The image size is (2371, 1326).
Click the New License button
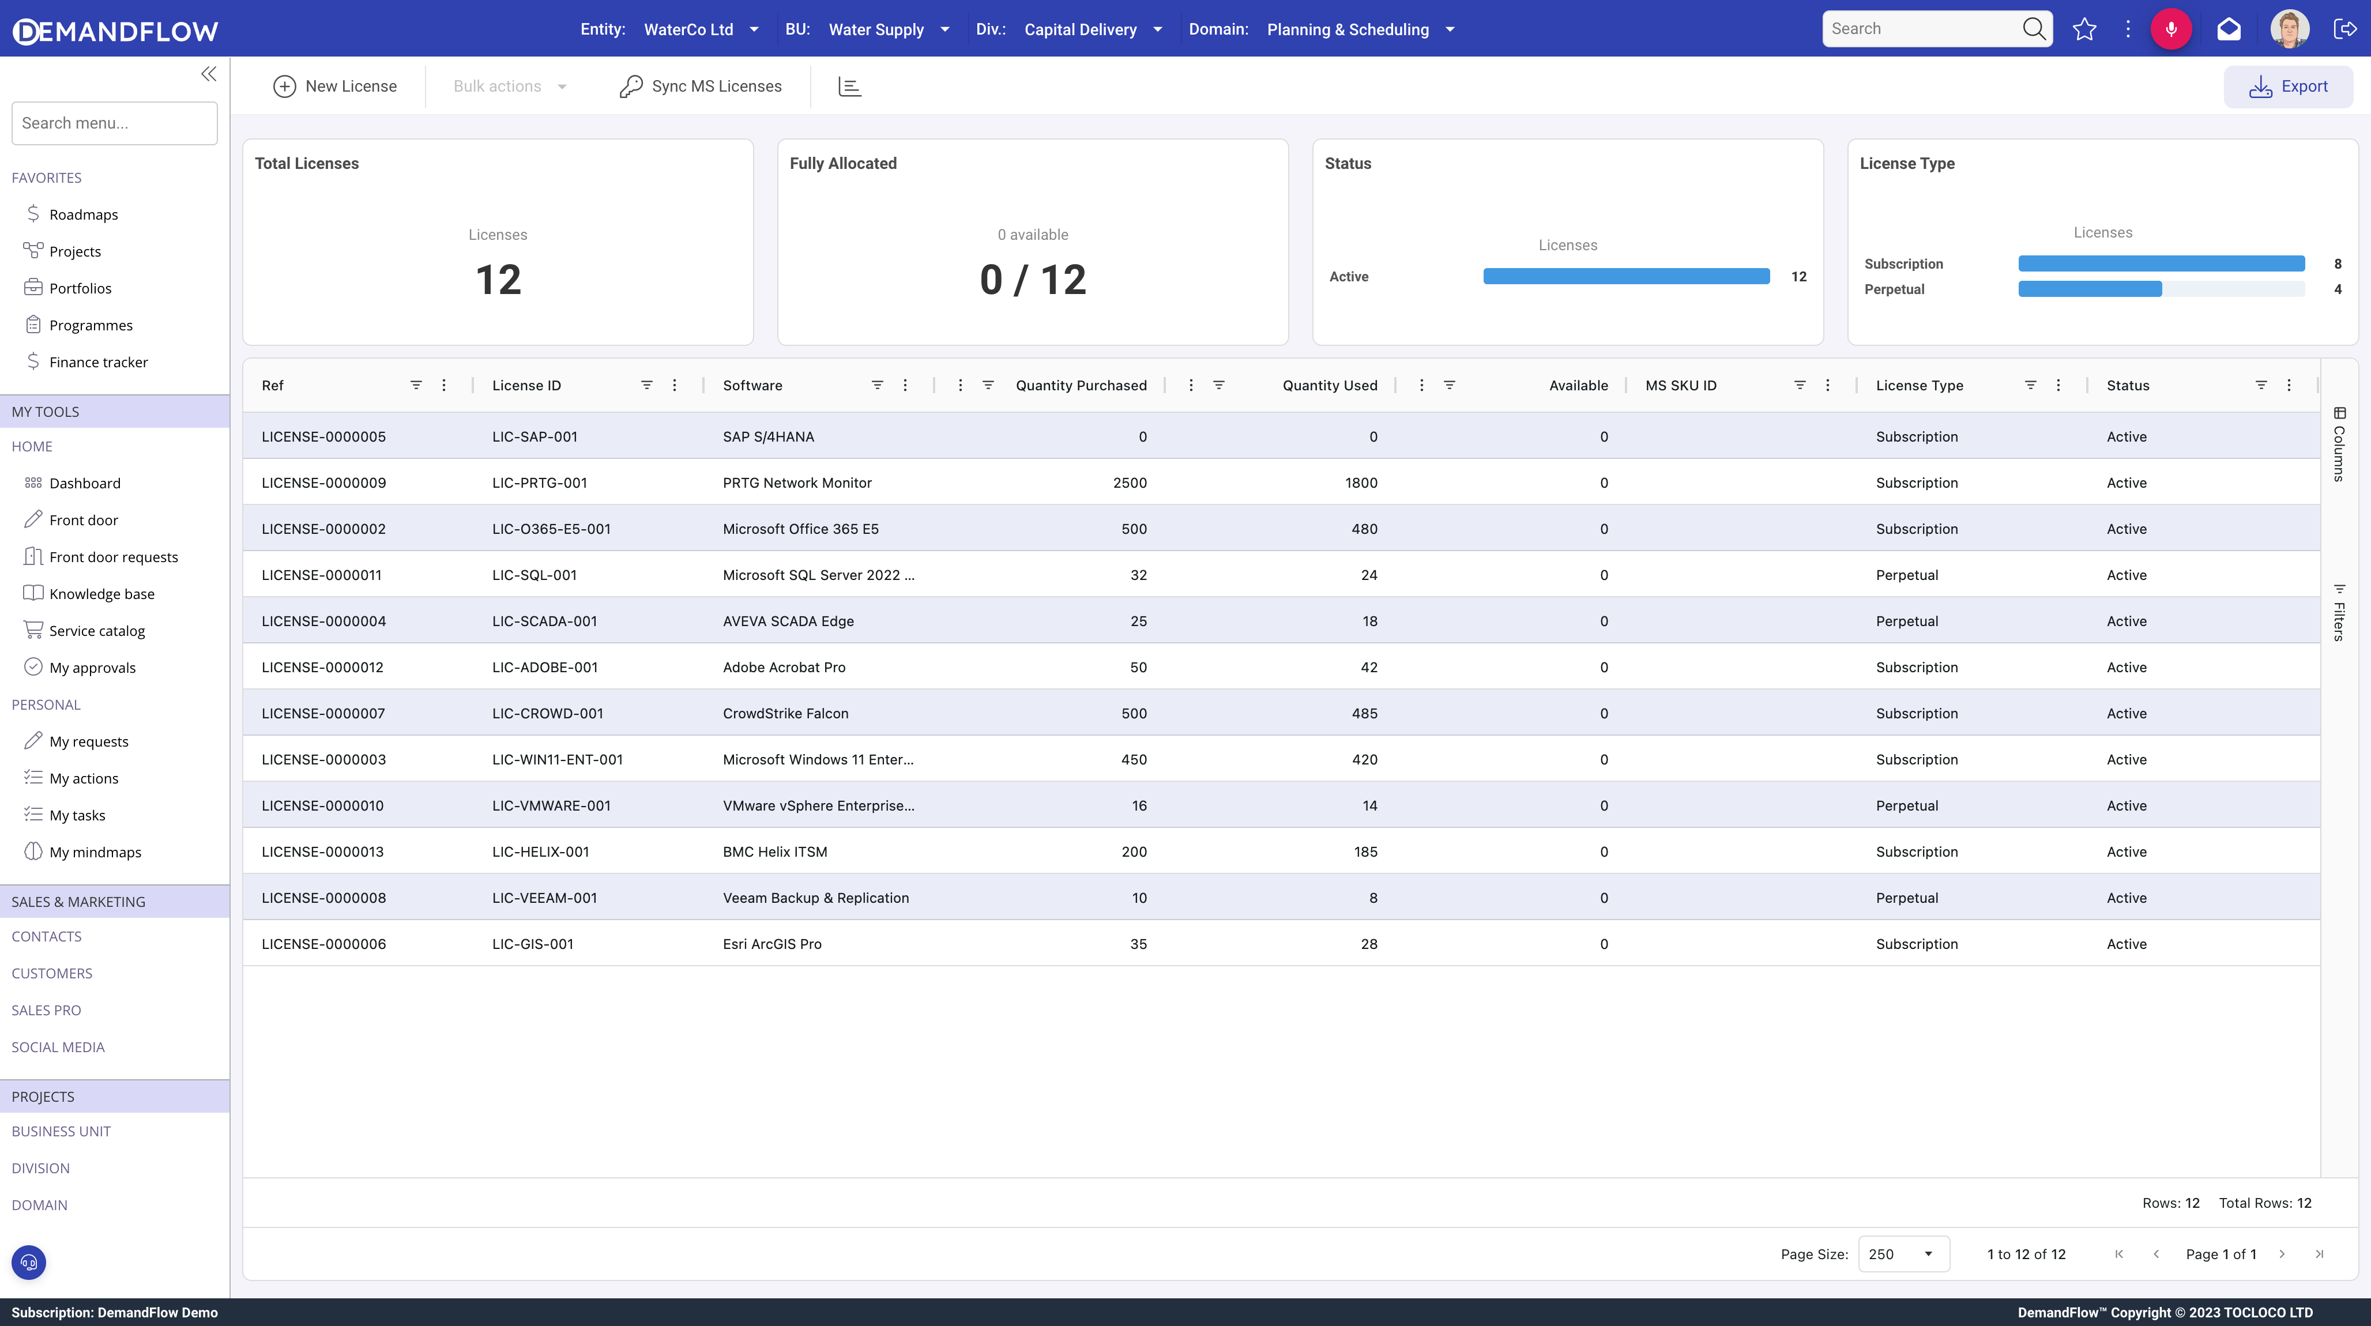pos(335,86)
